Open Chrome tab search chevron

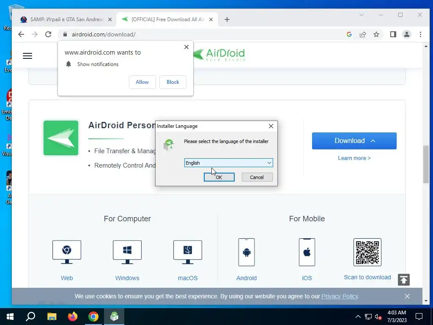click(x=362, y=15)
